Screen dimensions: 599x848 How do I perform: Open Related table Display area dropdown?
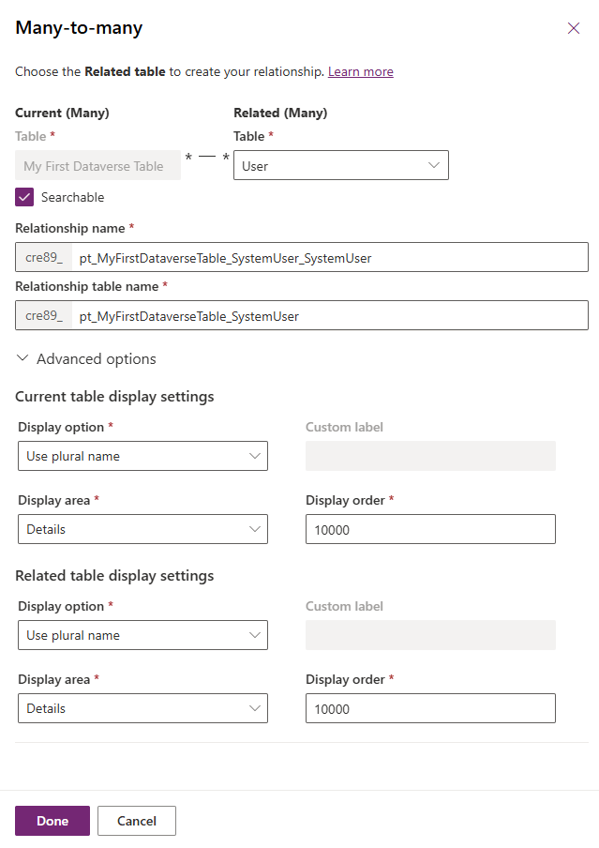point(142,708)
